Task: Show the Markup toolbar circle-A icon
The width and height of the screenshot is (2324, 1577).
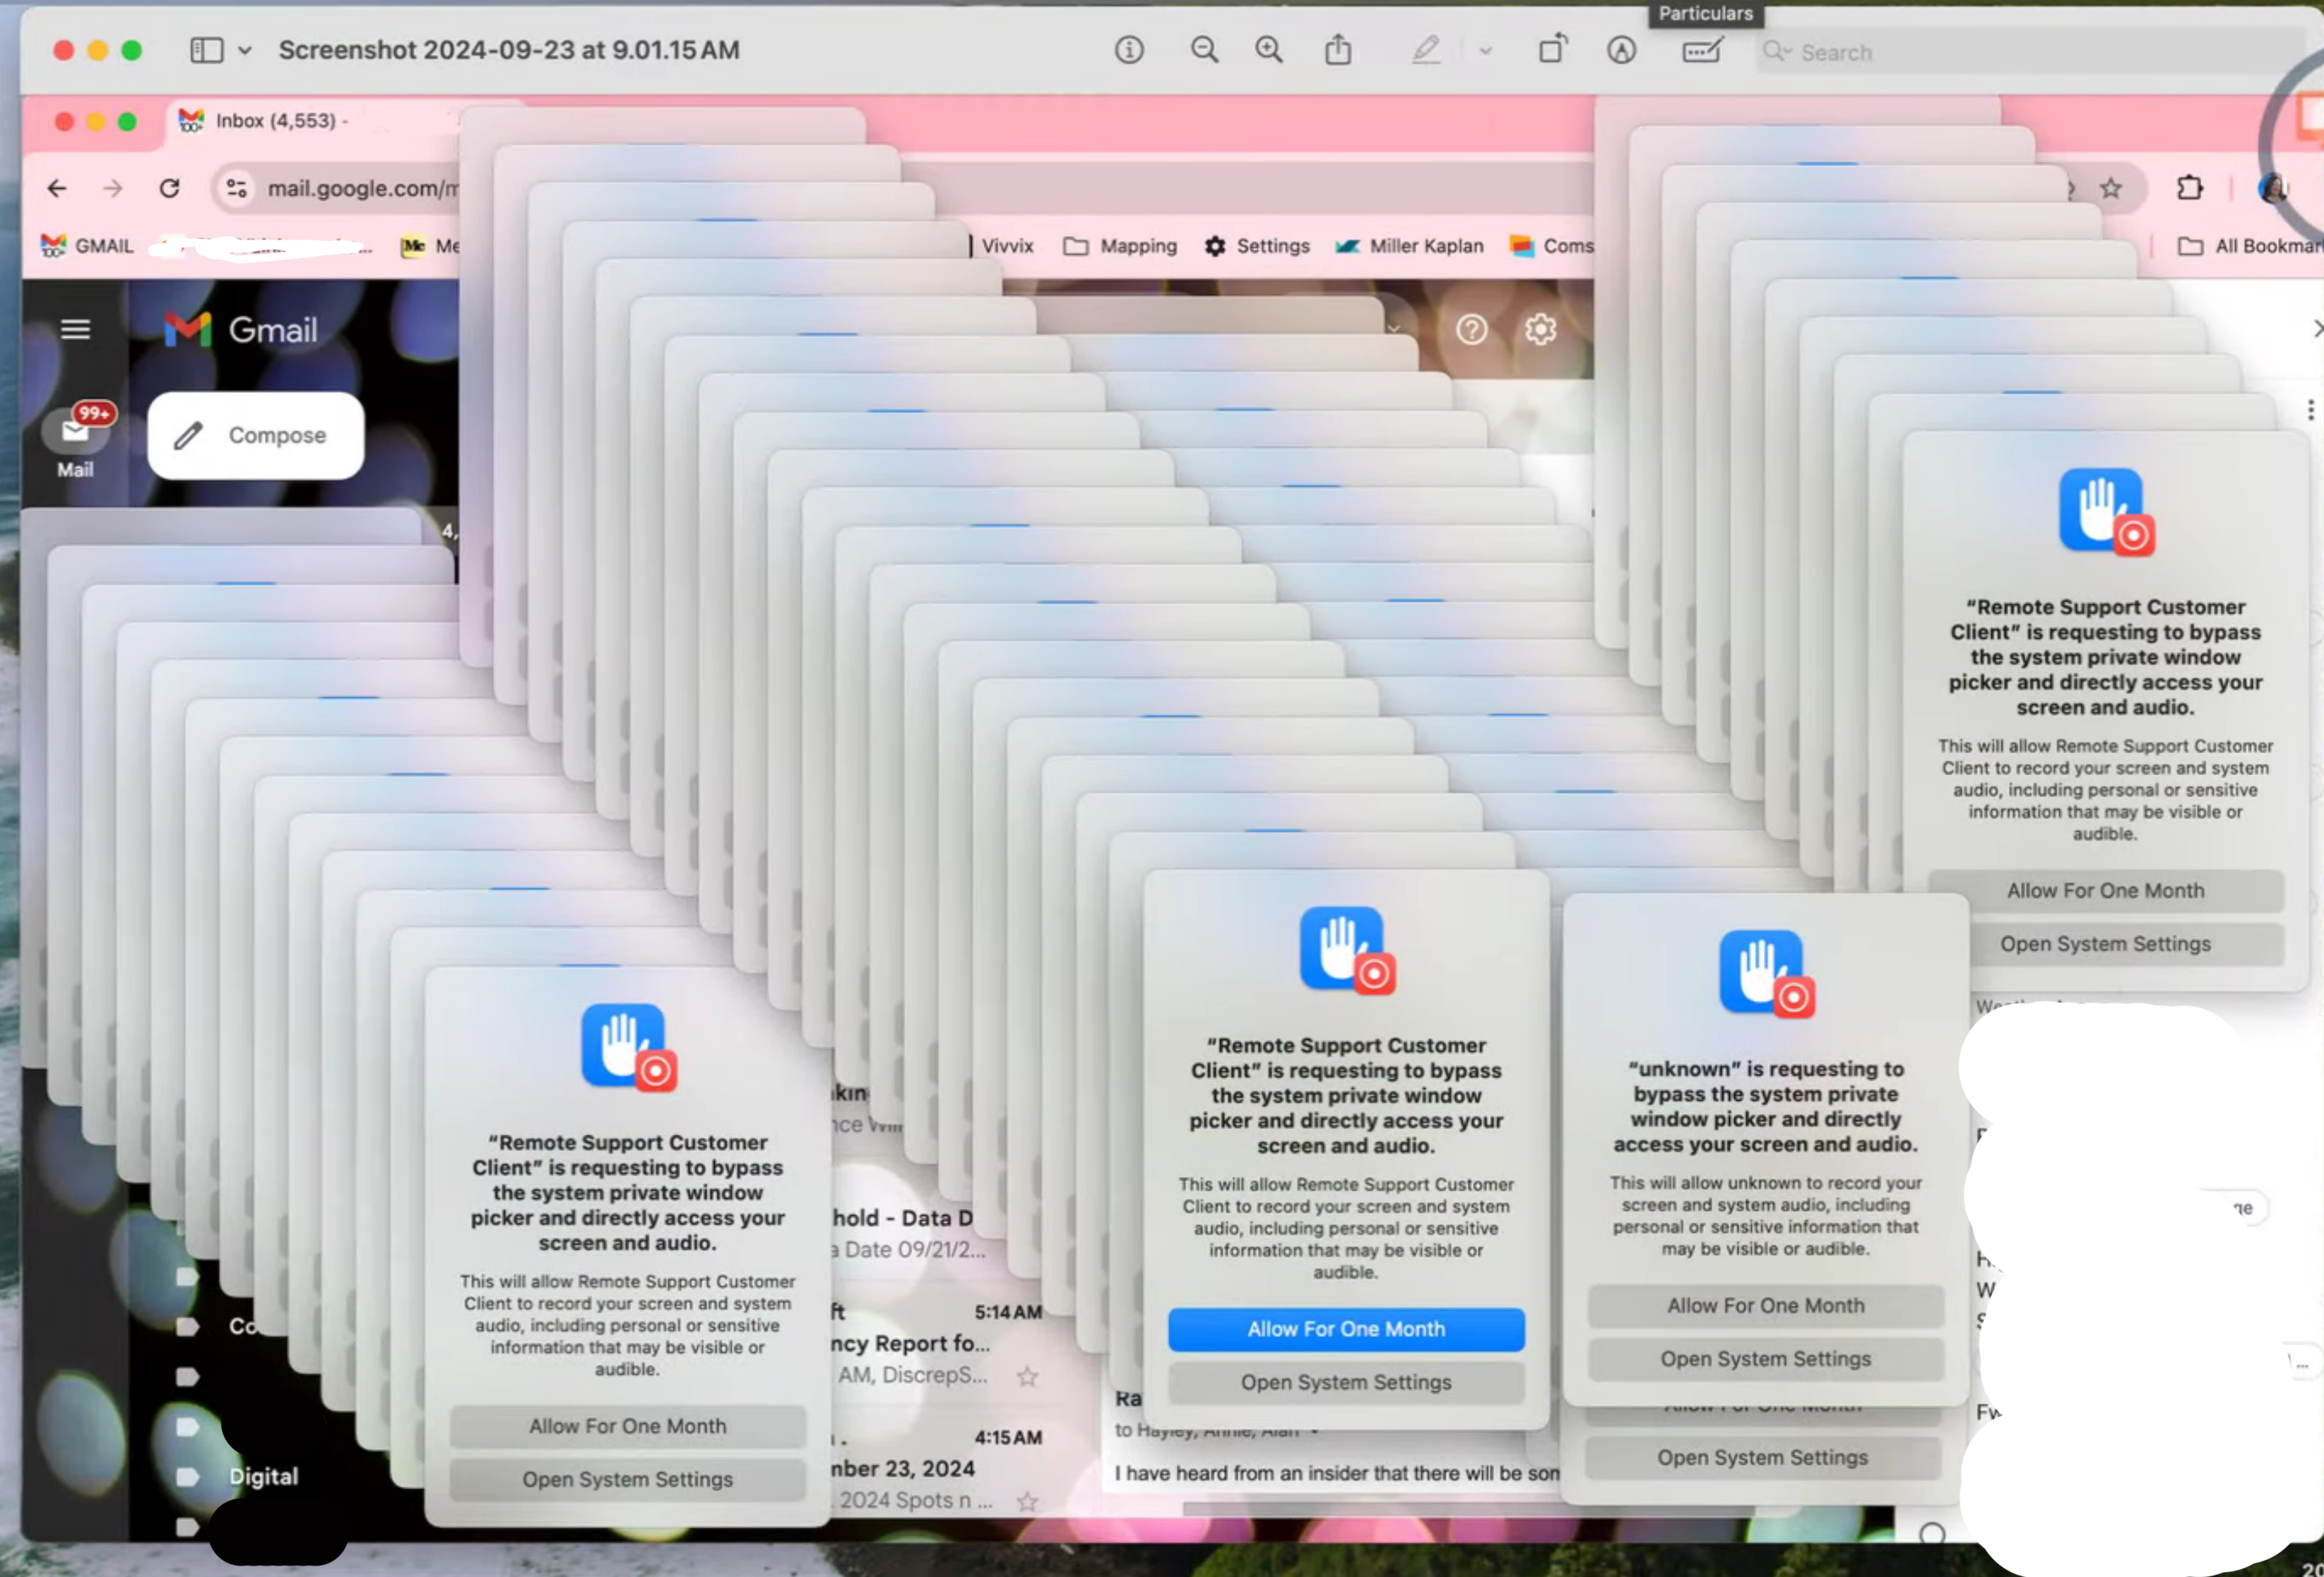Action: (x=1621, y=50)
